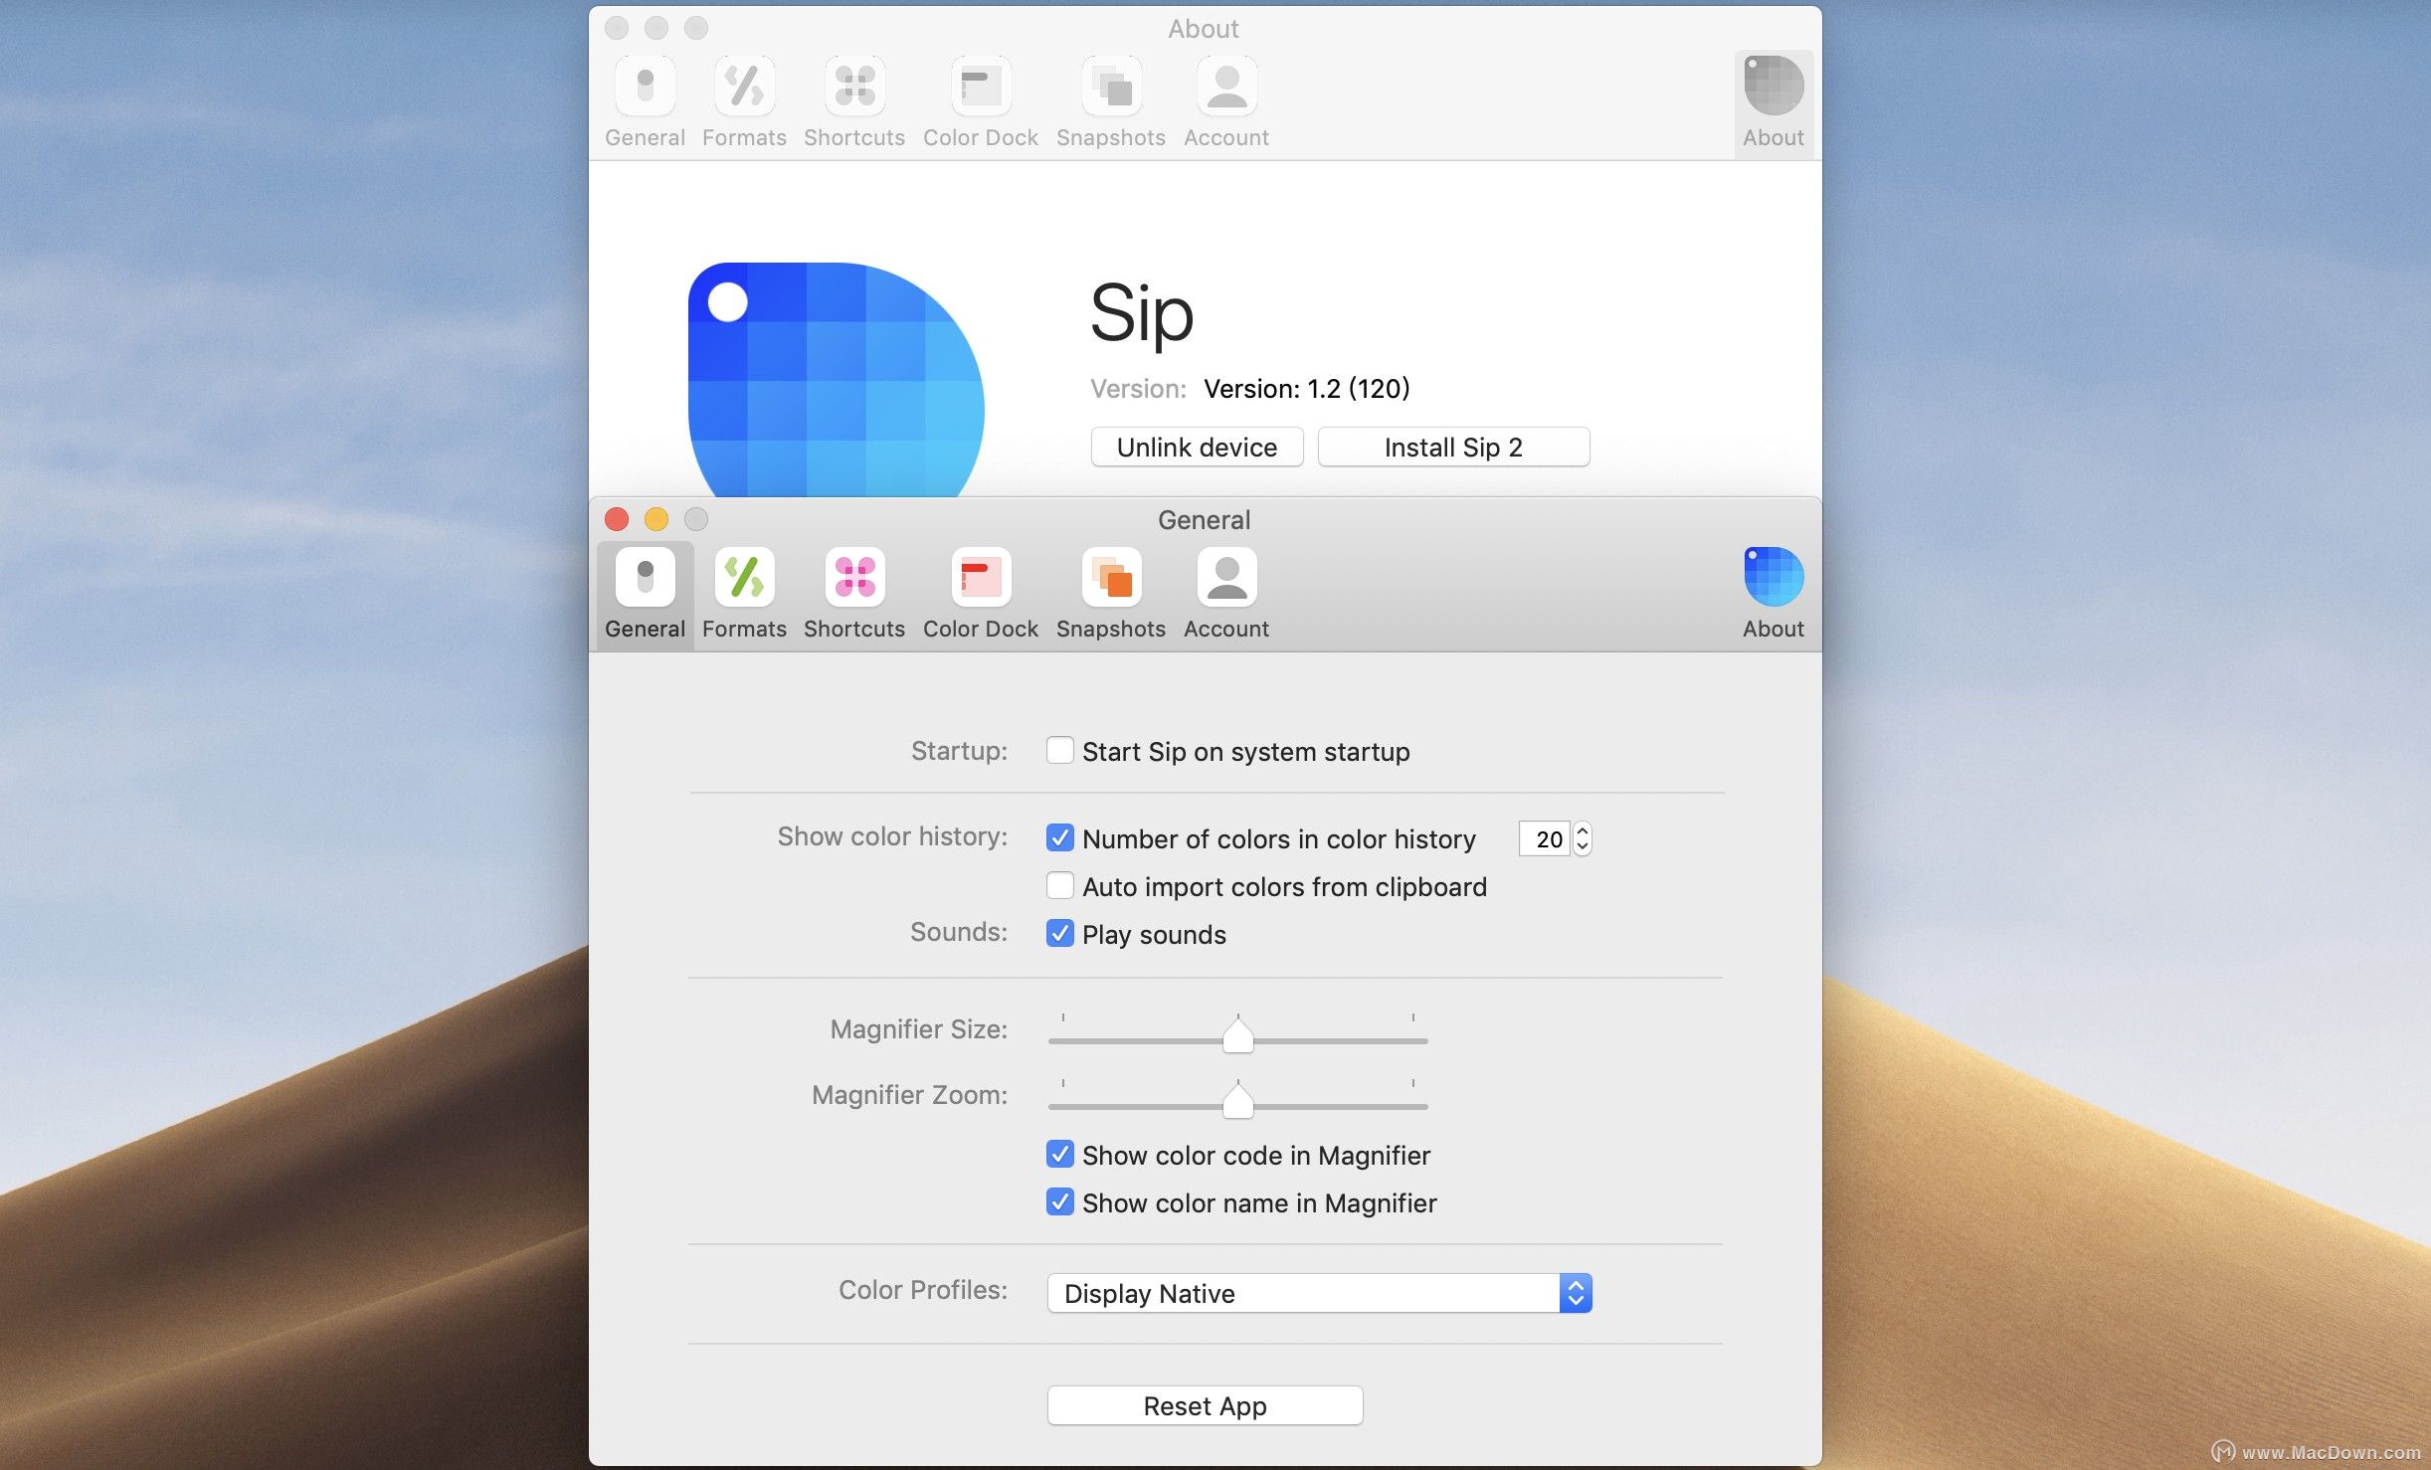Open the Shortcuts pane in General window
Screen dimensions: 2431x1470
click(854, 594)
